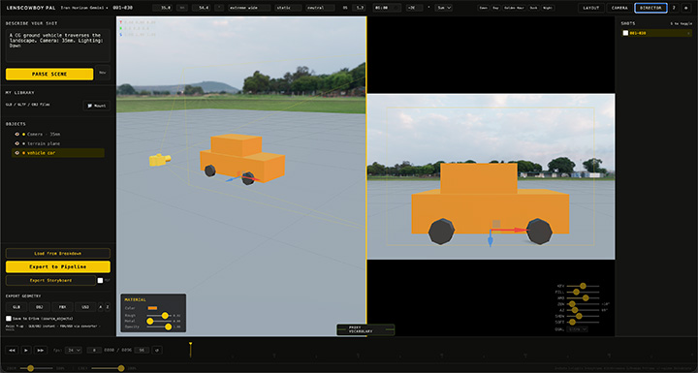Screen dimensions: 698x373
Task: Click the extreme wide shot size field
Action: point(249,8)
